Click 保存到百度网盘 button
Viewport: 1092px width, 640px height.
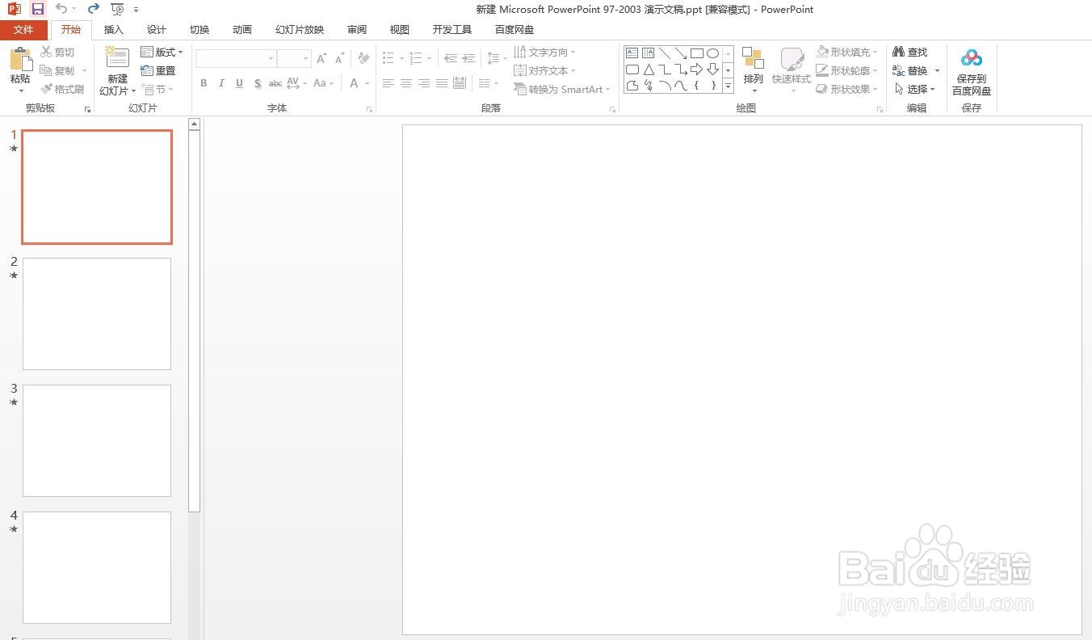coord(972,71)
